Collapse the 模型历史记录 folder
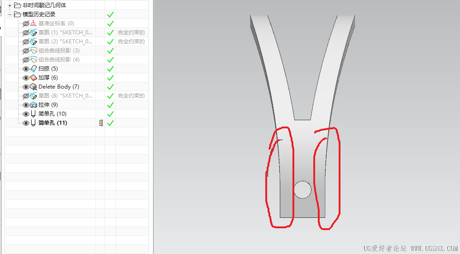 (x=10, y=14)
